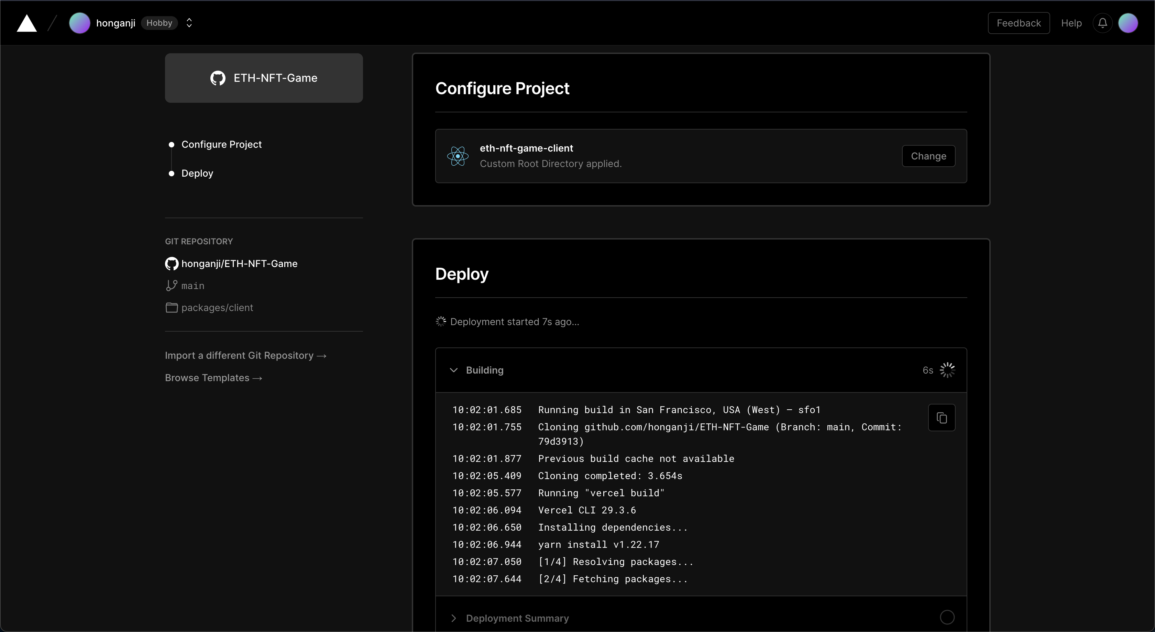Click the React framework icon
Image resolution: width=1155 pixels, height=632 pixels.
click(458, 156)
